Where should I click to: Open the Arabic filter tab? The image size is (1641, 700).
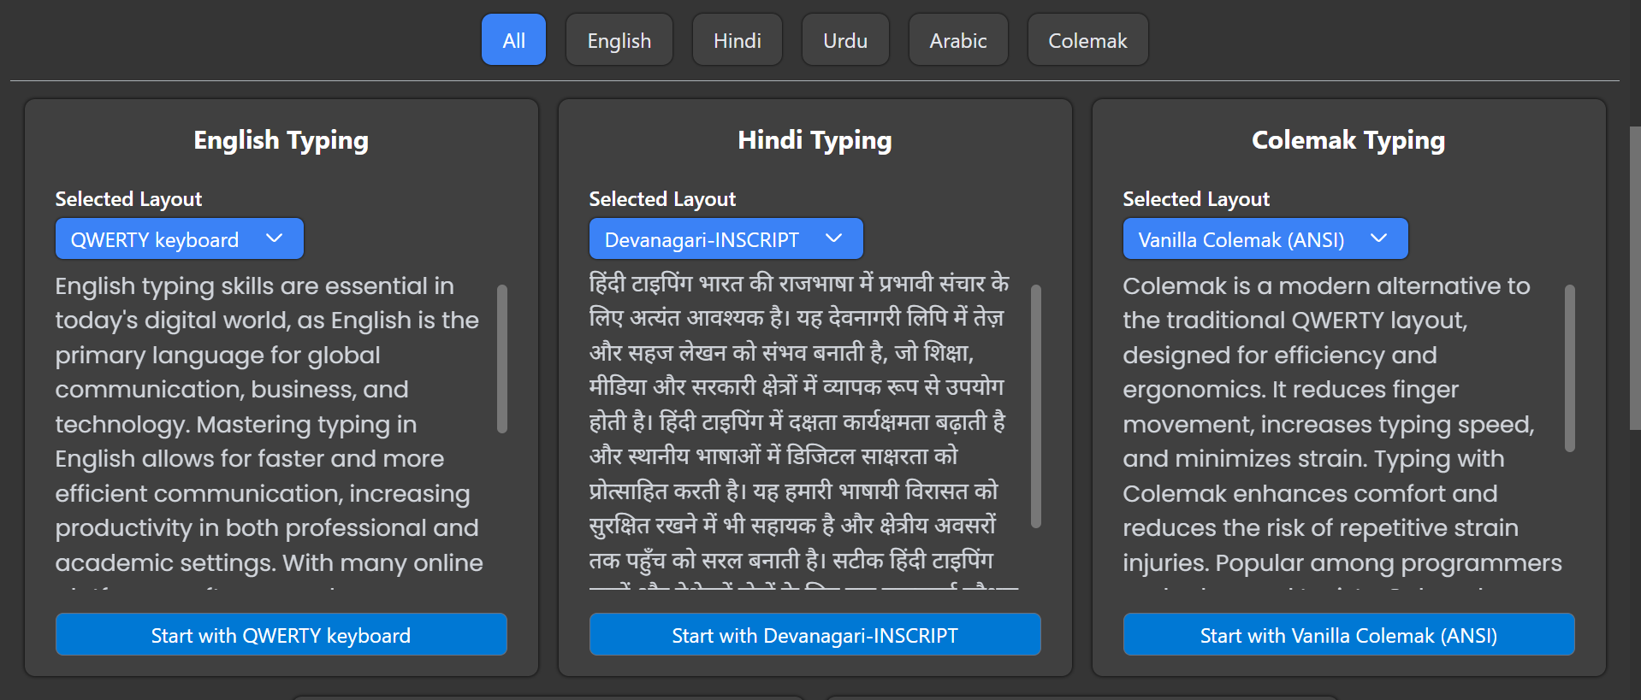[957, 40]
